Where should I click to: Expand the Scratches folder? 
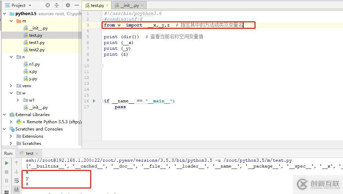(x=11, y=143)
